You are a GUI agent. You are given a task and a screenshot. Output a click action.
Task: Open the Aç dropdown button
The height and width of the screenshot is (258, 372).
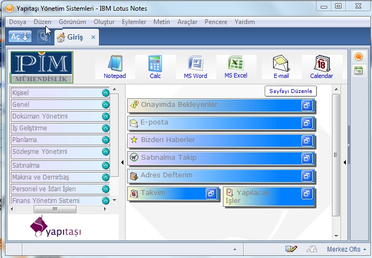[20, 37]
